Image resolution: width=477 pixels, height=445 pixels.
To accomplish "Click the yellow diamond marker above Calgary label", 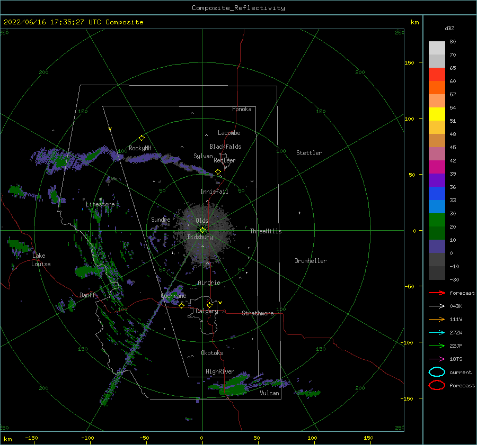I will (209, 305).
